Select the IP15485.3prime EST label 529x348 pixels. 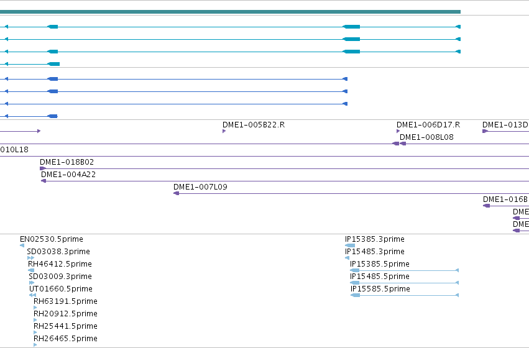(x=374, y=252)
